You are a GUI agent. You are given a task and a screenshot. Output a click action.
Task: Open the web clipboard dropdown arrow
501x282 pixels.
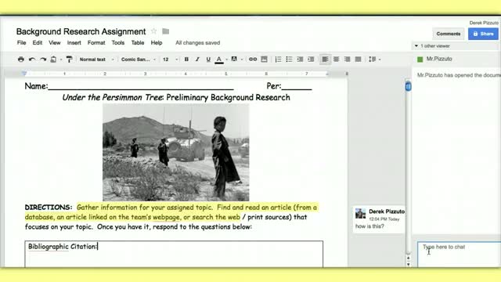61,60
